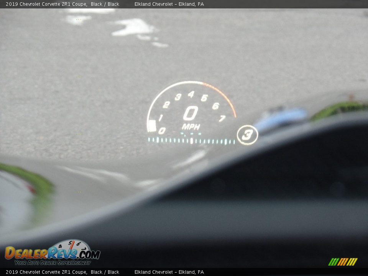Click the white RPM fill block
Screen dimensions: 368x276
tap(152, 126)
